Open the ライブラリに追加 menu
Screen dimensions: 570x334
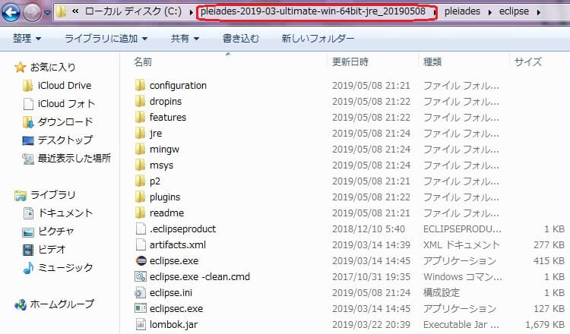click(x=106, y=38)
